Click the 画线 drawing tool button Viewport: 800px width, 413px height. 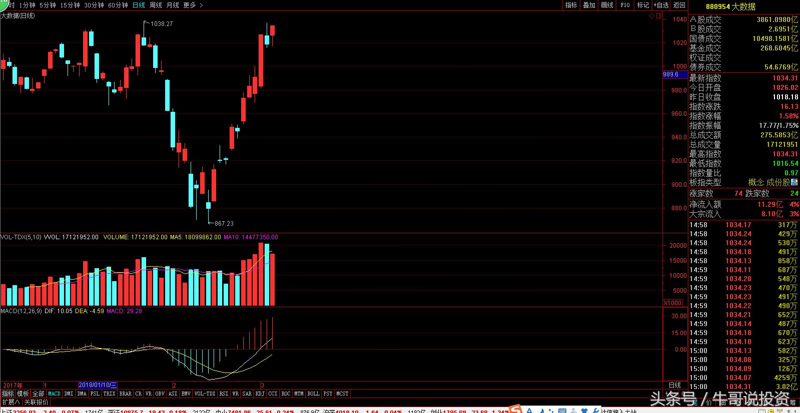[x=607, y=5]
